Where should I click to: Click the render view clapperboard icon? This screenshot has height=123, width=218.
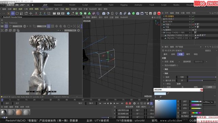54,13
